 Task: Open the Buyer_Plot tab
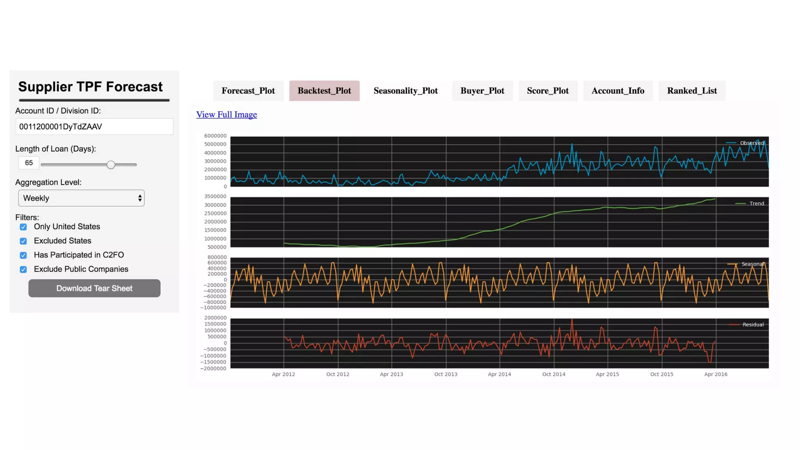[x=482, y=91]
